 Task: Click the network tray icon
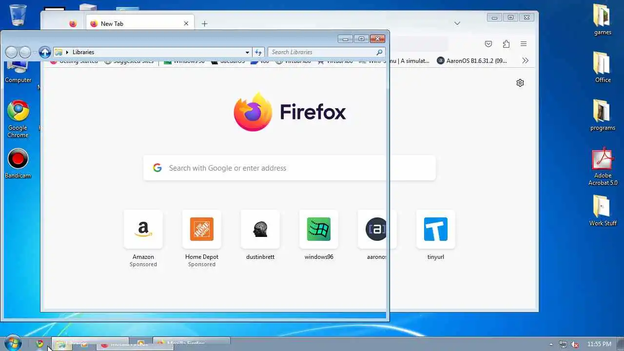(563, 344)
